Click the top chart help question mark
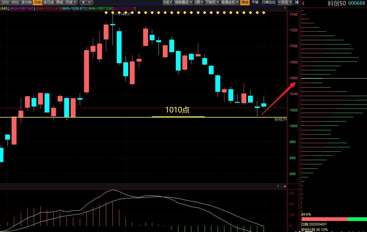 point(285,8)
